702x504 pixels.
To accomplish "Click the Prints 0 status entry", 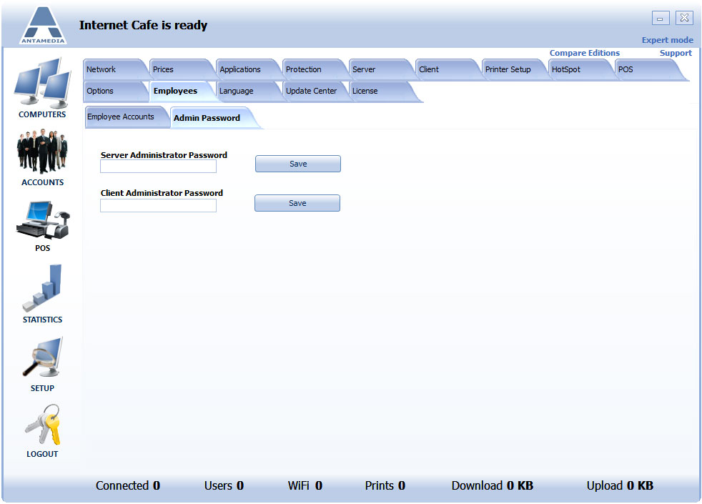I will (x=385, y=485).
